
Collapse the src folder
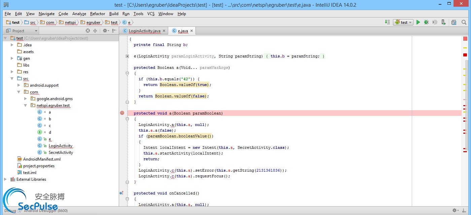point(12,79)
